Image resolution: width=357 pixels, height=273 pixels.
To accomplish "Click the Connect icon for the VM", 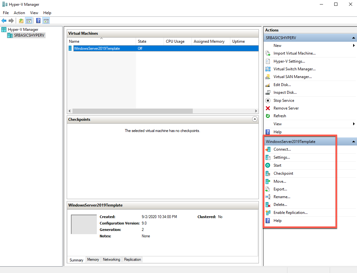I will 268,149.
